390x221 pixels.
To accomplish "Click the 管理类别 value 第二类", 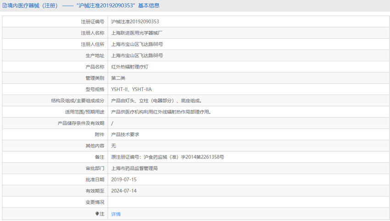I will pyautogui.click(x=118, y=78).
